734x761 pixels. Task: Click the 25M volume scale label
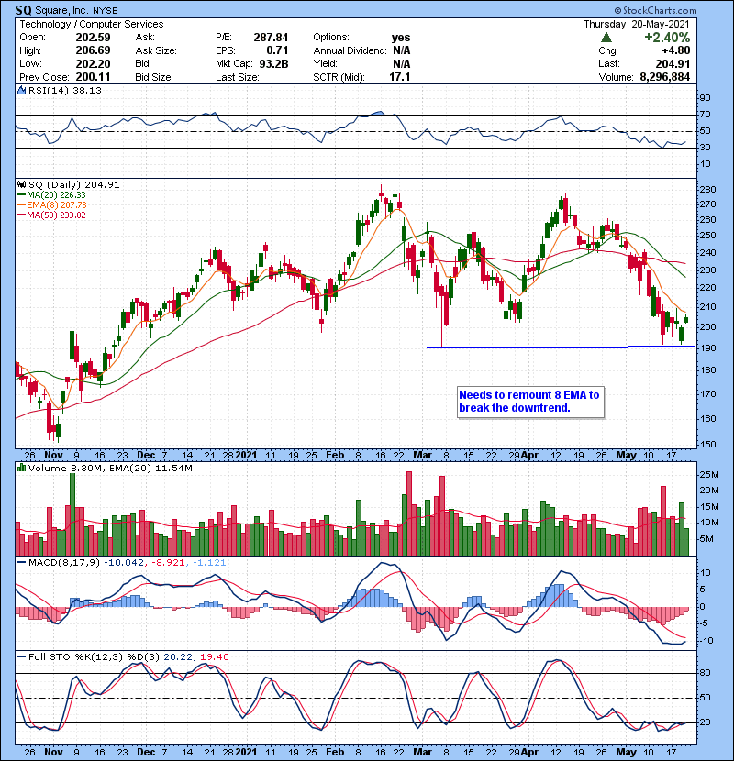point(709,474)
